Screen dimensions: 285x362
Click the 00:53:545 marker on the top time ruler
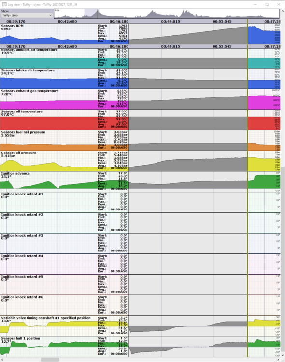click(222, 21)
